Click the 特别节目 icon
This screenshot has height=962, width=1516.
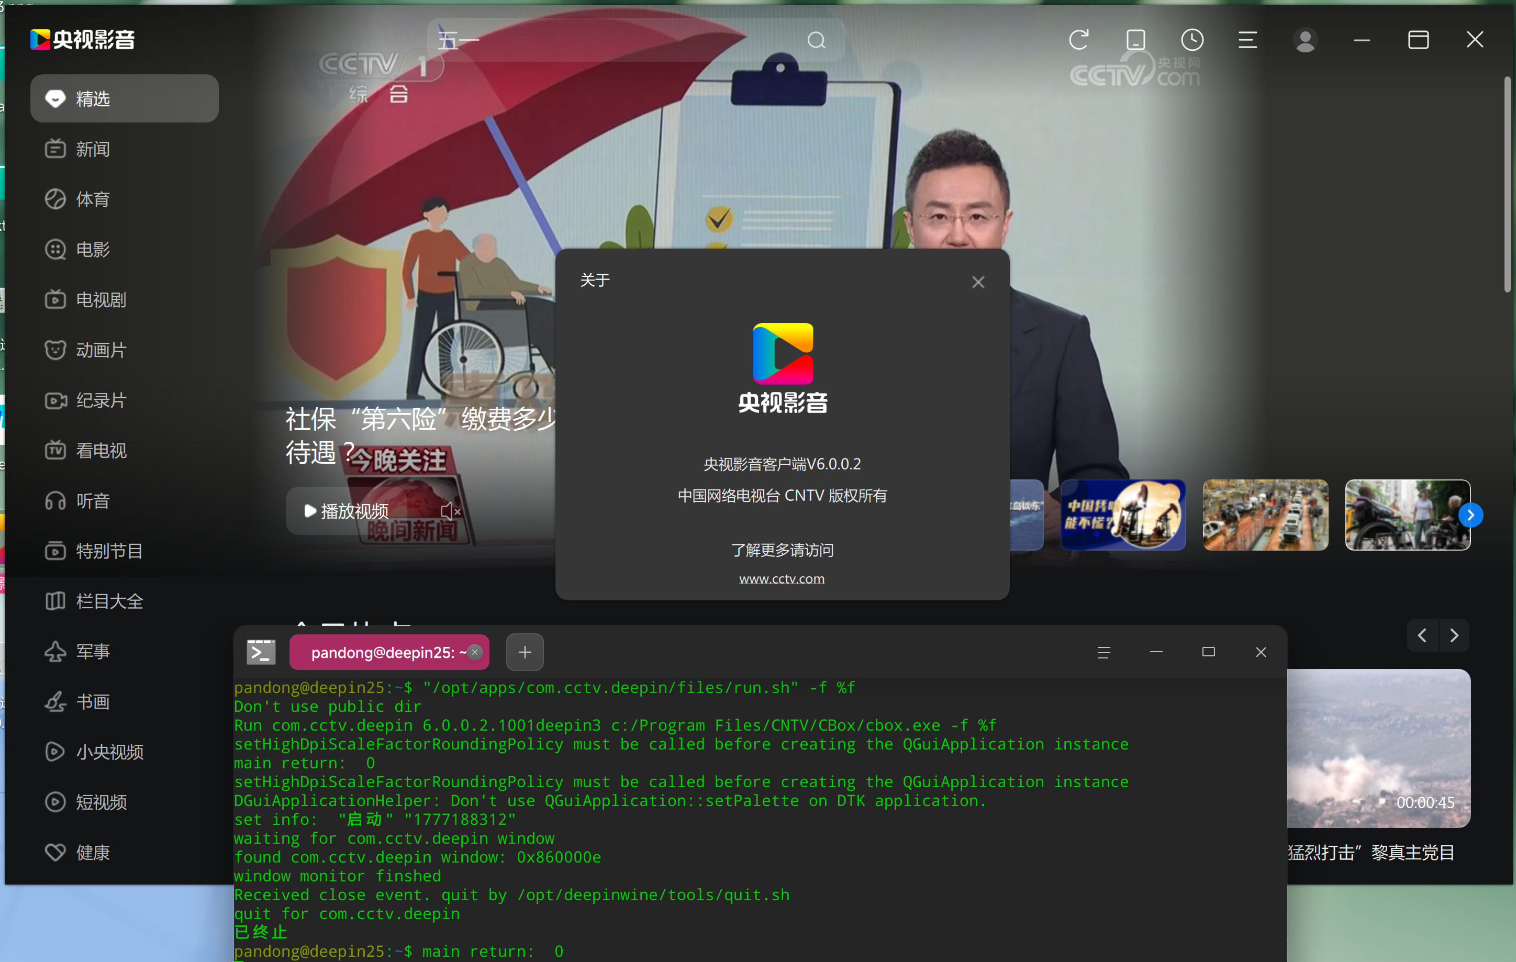point(55,551)
